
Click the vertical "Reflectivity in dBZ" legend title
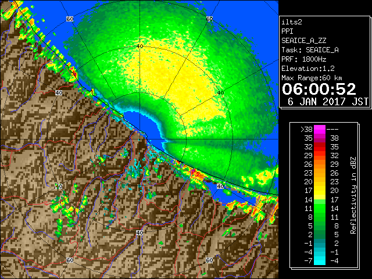[353, 195]
